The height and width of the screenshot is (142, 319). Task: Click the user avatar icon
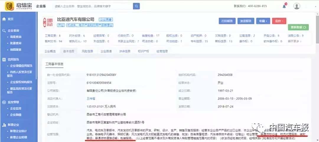click(x=297, y=6)
